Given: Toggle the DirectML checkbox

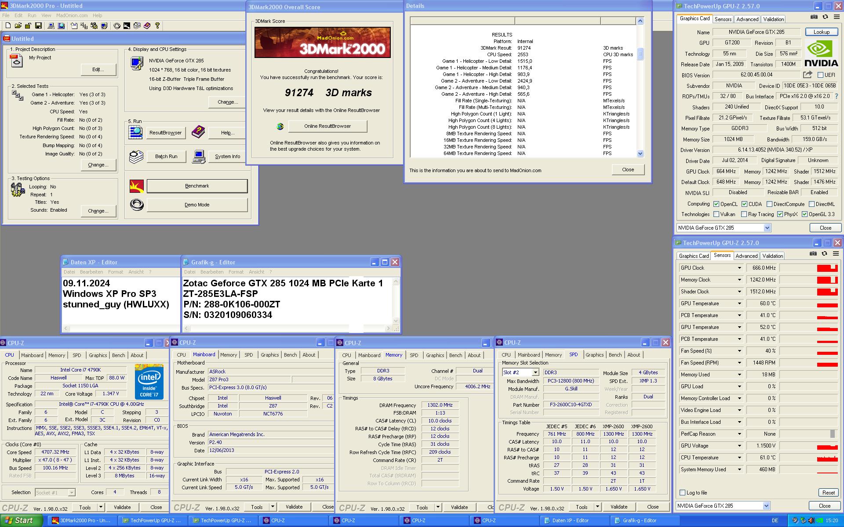Looking at the screenshot, I should tap(811, 204).
